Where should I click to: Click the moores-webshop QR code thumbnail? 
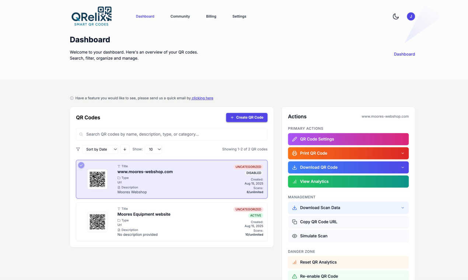pyautogui.click(x=97, y=179)
